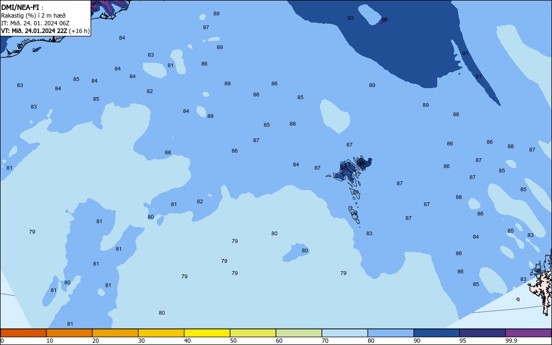The width and height of the screenshot is (552, 345).
Task: Click the Shetland Islands landmass at map edge
Action: coord(542,283)
